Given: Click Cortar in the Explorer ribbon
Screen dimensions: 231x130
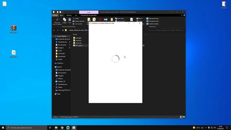Looking at the screenshot, I should tap(76, 18).
